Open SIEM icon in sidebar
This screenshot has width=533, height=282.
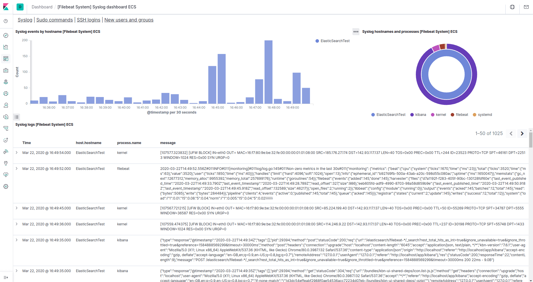[6, 152]
